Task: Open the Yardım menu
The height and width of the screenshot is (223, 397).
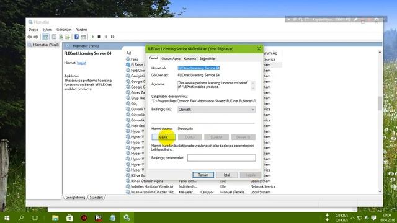Action: (x=81, y=30)
